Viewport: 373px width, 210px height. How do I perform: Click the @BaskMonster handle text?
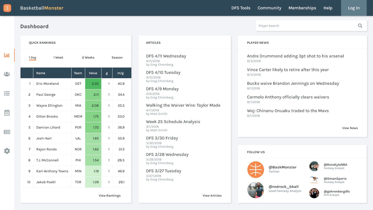283,167
